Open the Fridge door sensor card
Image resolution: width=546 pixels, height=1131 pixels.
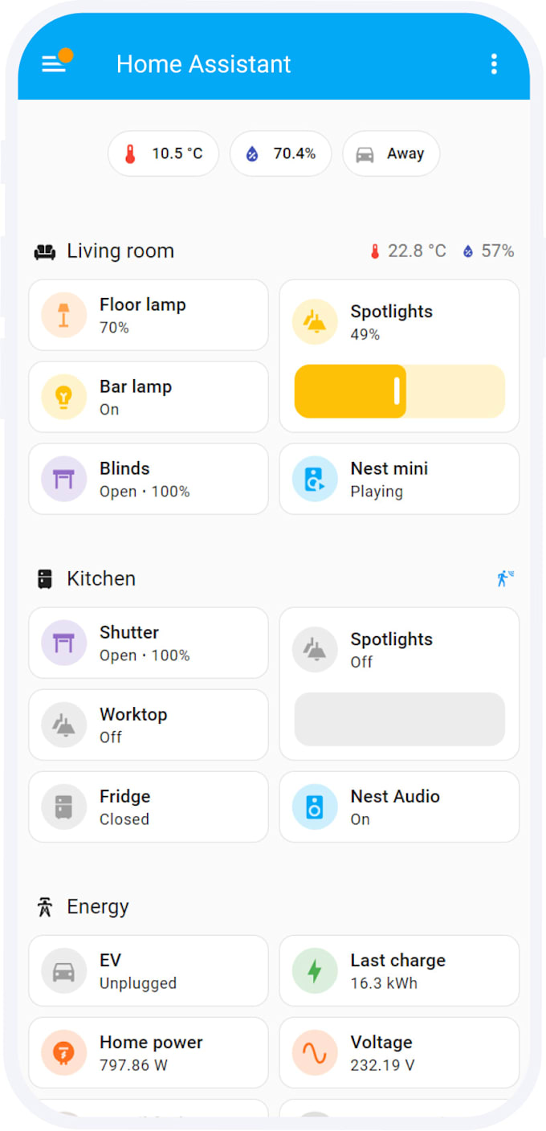click(149, 806)
